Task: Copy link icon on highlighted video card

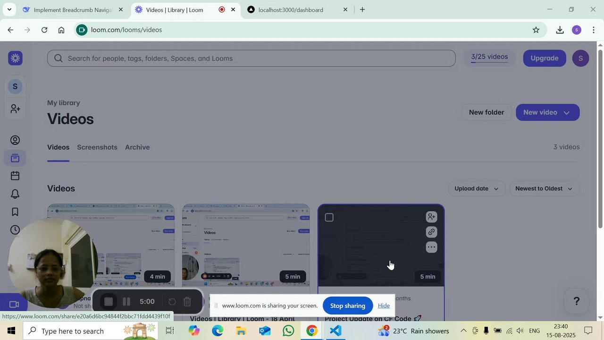Action: click(431, 232)
